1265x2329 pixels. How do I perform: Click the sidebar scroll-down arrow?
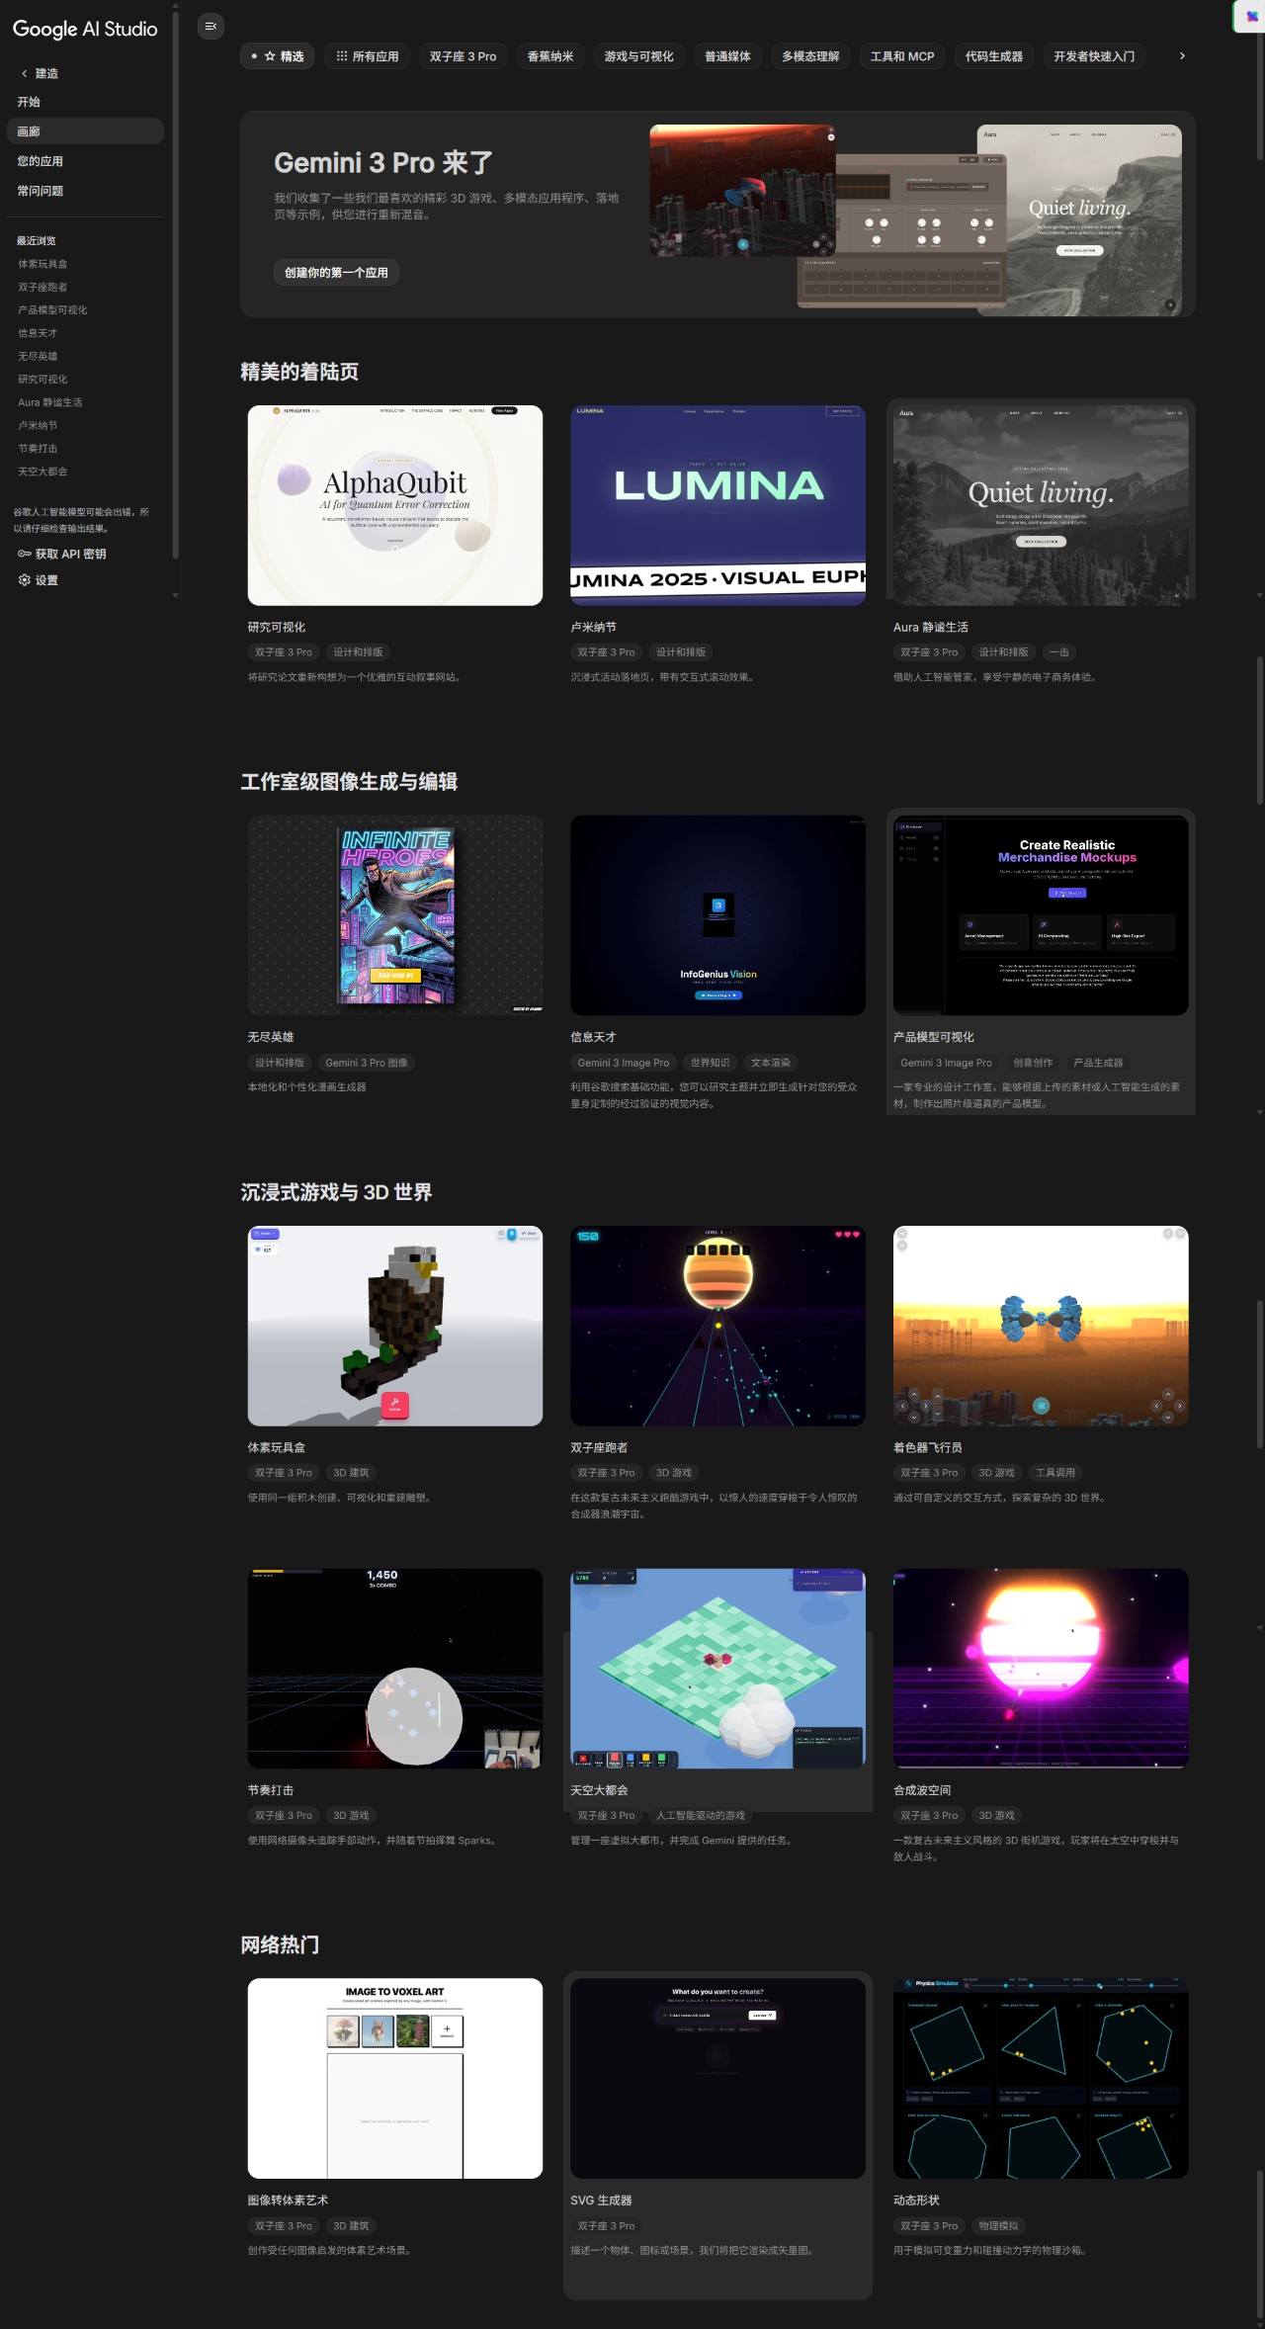176,595
